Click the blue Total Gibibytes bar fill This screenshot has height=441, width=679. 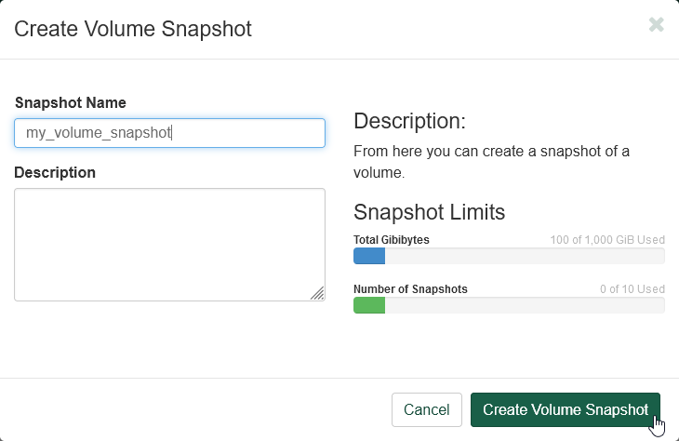(369, 257)
